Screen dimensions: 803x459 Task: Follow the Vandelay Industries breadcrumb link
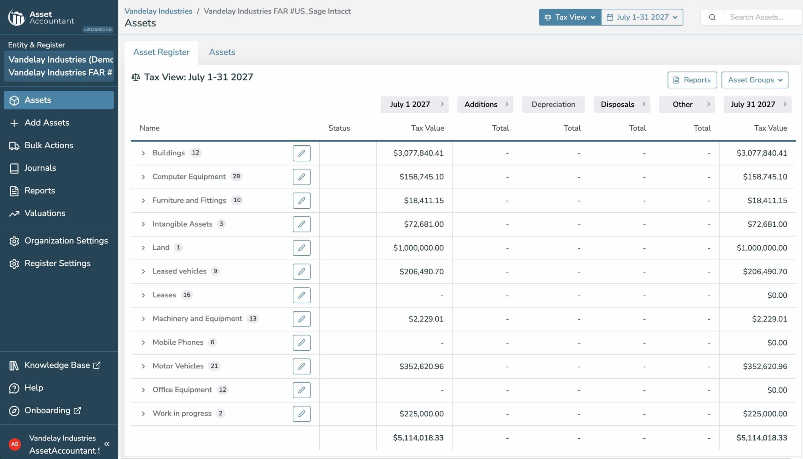tap(158, 11)
